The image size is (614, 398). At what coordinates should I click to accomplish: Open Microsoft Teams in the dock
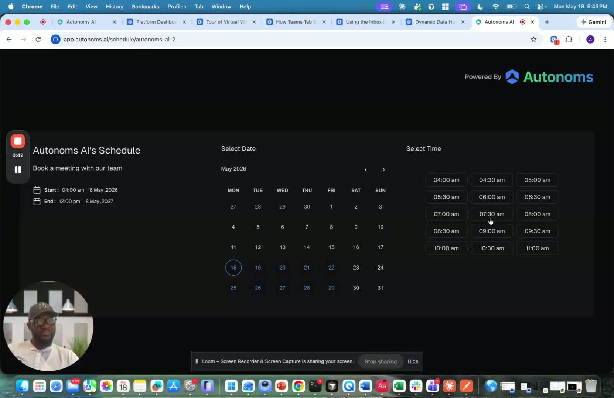click(x=433, y=386)
